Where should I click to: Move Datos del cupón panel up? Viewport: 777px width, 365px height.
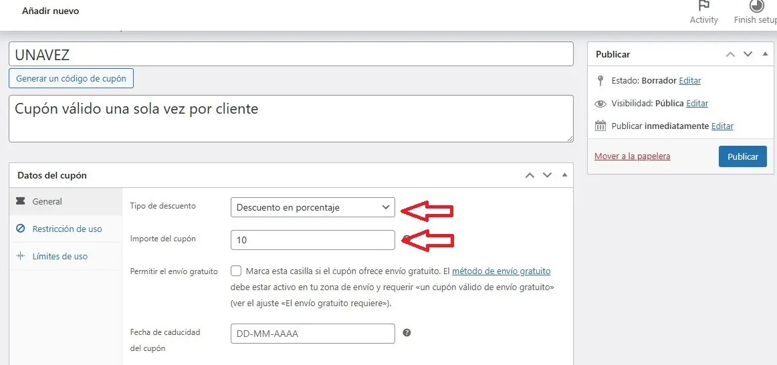[x=530, y=175]
